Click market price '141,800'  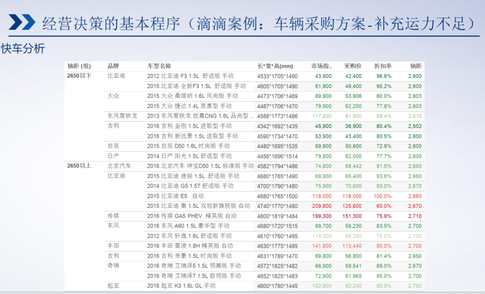tap(322, 246)
